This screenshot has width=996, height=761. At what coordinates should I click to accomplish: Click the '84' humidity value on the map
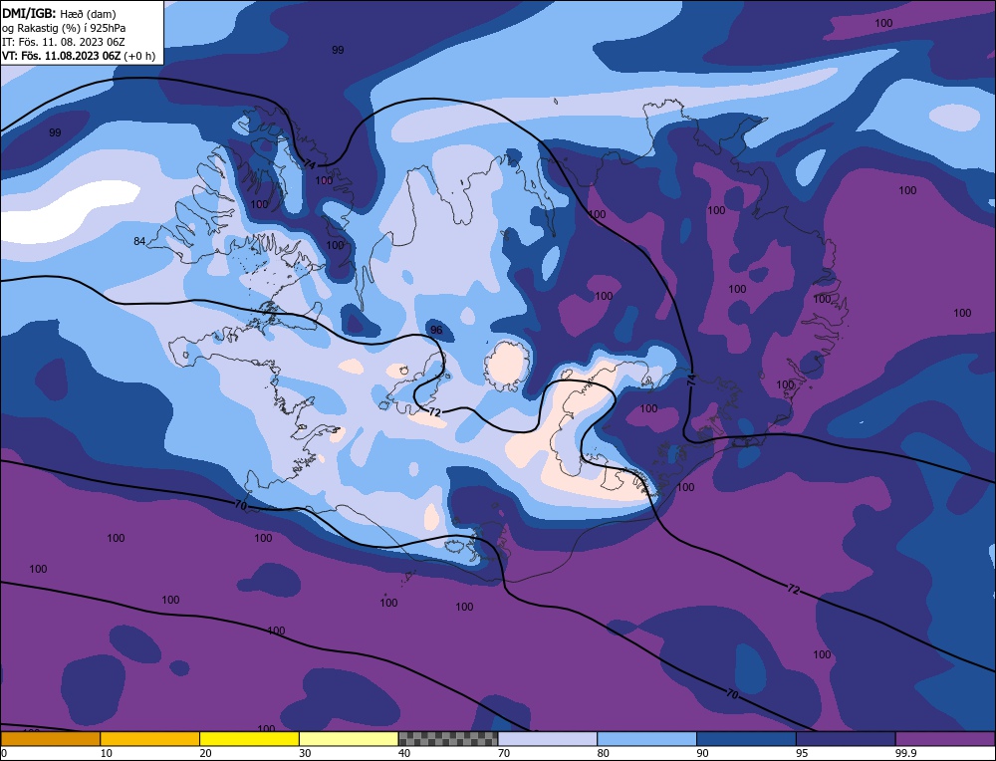[x=139, y=241]
